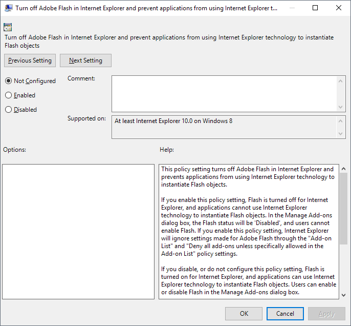Click the 'Options:' label
The image size is (351, 326).
[14, 150]
